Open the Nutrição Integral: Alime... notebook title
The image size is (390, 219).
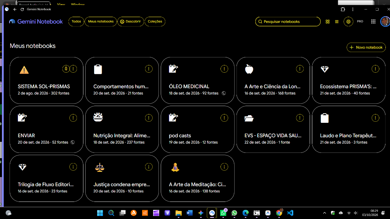pos(121,136)
